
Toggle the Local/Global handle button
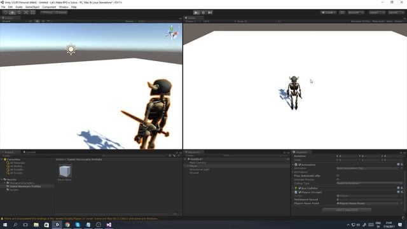(61, 13)
